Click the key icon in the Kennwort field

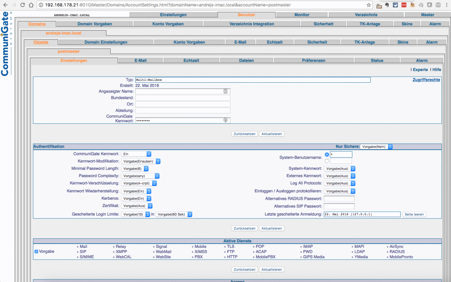226,120
